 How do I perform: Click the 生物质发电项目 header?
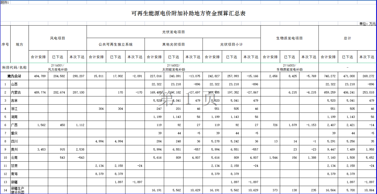coord(289,38)
